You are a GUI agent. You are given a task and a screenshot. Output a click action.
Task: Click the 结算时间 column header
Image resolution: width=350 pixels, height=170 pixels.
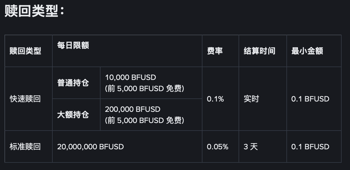[259, 51]
